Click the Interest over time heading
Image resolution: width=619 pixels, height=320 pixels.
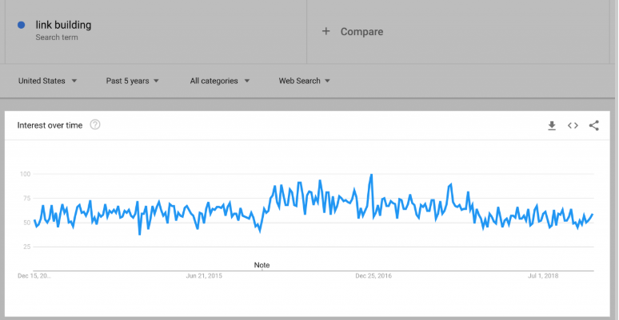[x=50, y=124]
